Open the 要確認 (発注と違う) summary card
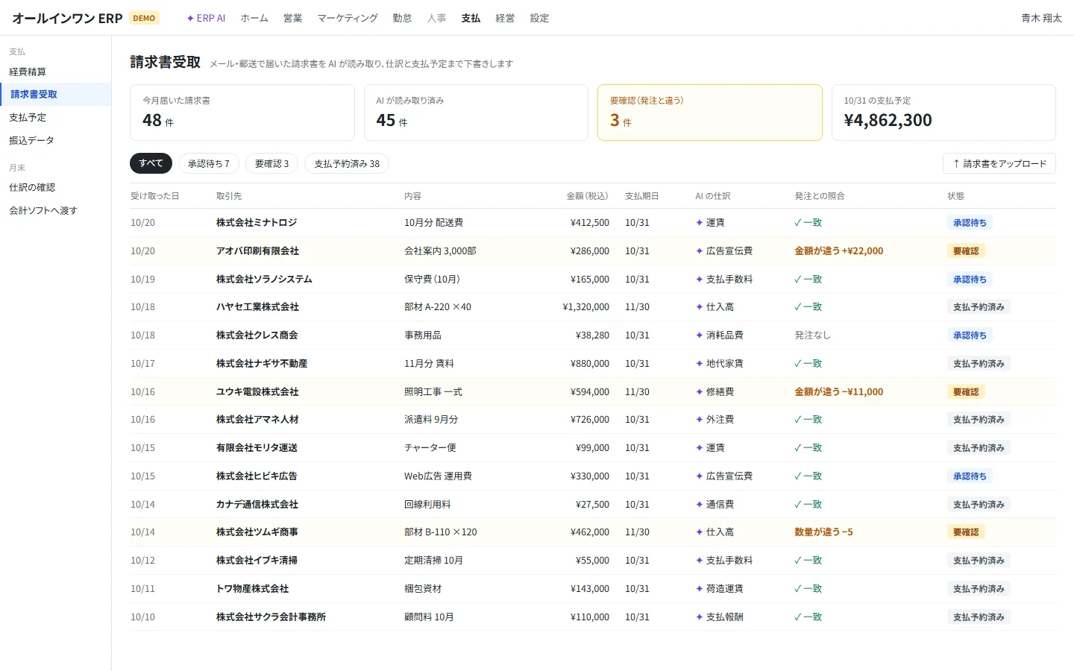This screenshot has width=1074, height=671. (x=709, y=113)
